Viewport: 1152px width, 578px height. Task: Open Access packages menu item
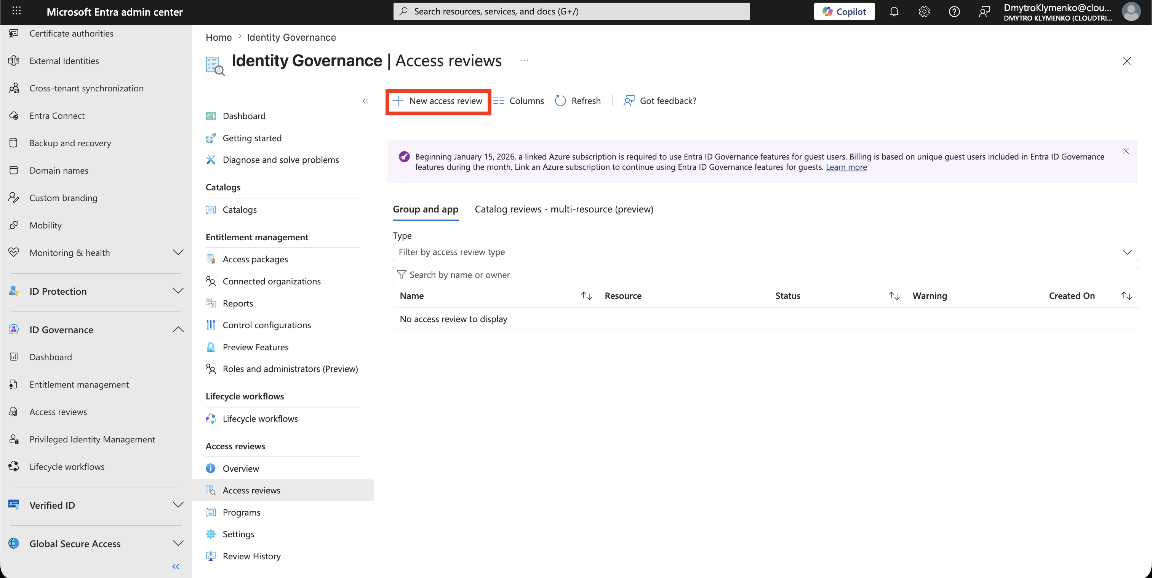click(255, 259)
